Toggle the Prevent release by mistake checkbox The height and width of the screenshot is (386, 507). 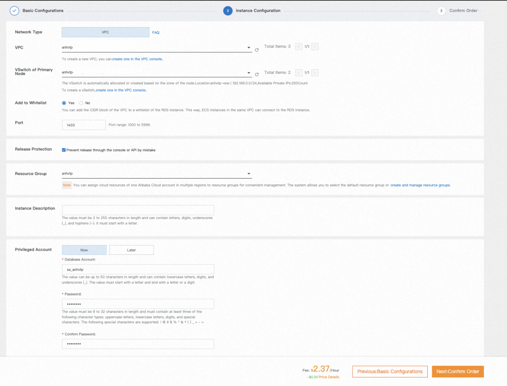[x=64, y=150]
